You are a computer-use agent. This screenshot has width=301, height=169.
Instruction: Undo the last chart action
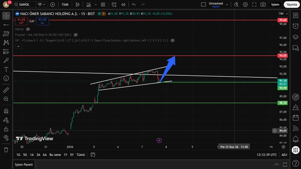(134, 4)
